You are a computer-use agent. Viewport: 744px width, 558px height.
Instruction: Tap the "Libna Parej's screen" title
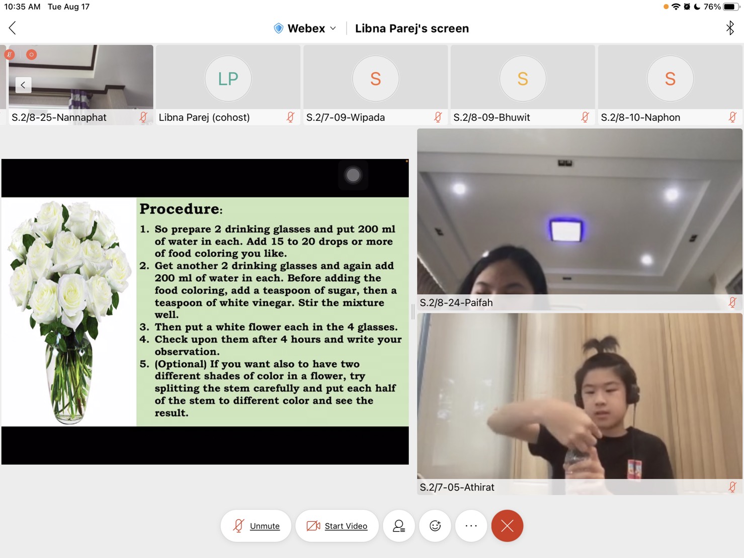pos(412,28)
